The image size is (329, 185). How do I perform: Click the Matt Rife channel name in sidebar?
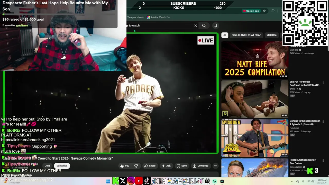click(294, 50)
